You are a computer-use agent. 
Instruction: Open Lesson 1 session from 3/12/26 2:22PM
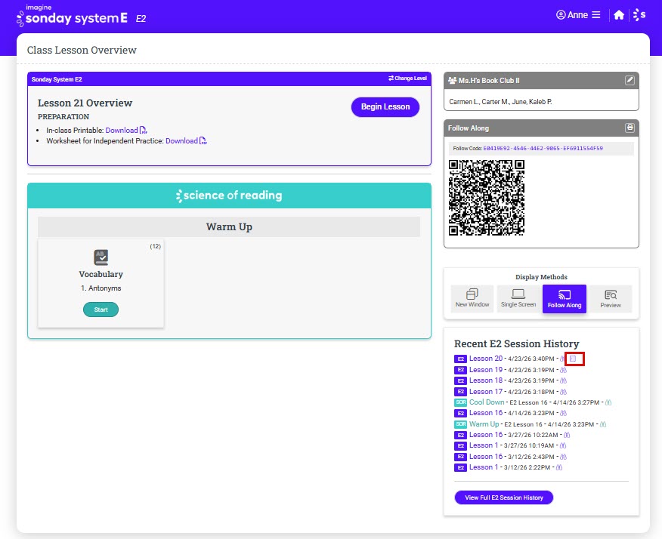484,467
